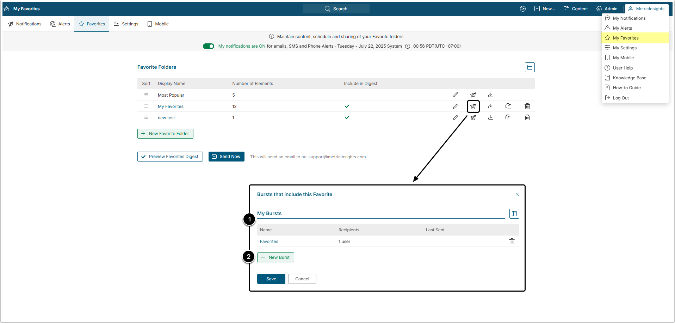Image resolution: width=675 pixels, height=323 pixels.
Task: Click the Send Now button
Action: [x=227, y=157]
